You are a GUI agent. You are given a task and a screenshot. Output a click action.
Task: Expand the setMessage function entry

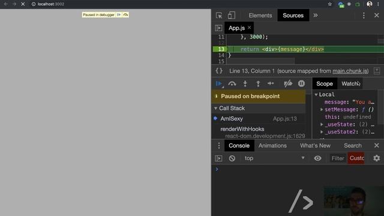322,109
